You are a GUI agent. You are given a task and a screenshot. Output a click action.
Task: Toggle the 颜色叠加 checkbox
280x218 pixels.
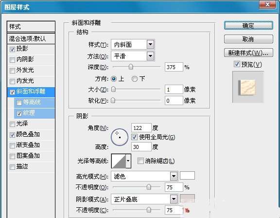pos(12,135)
